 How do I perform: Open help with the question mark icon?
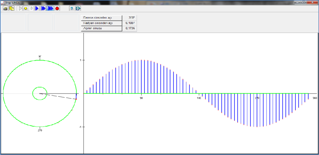[x=71, y=8]
